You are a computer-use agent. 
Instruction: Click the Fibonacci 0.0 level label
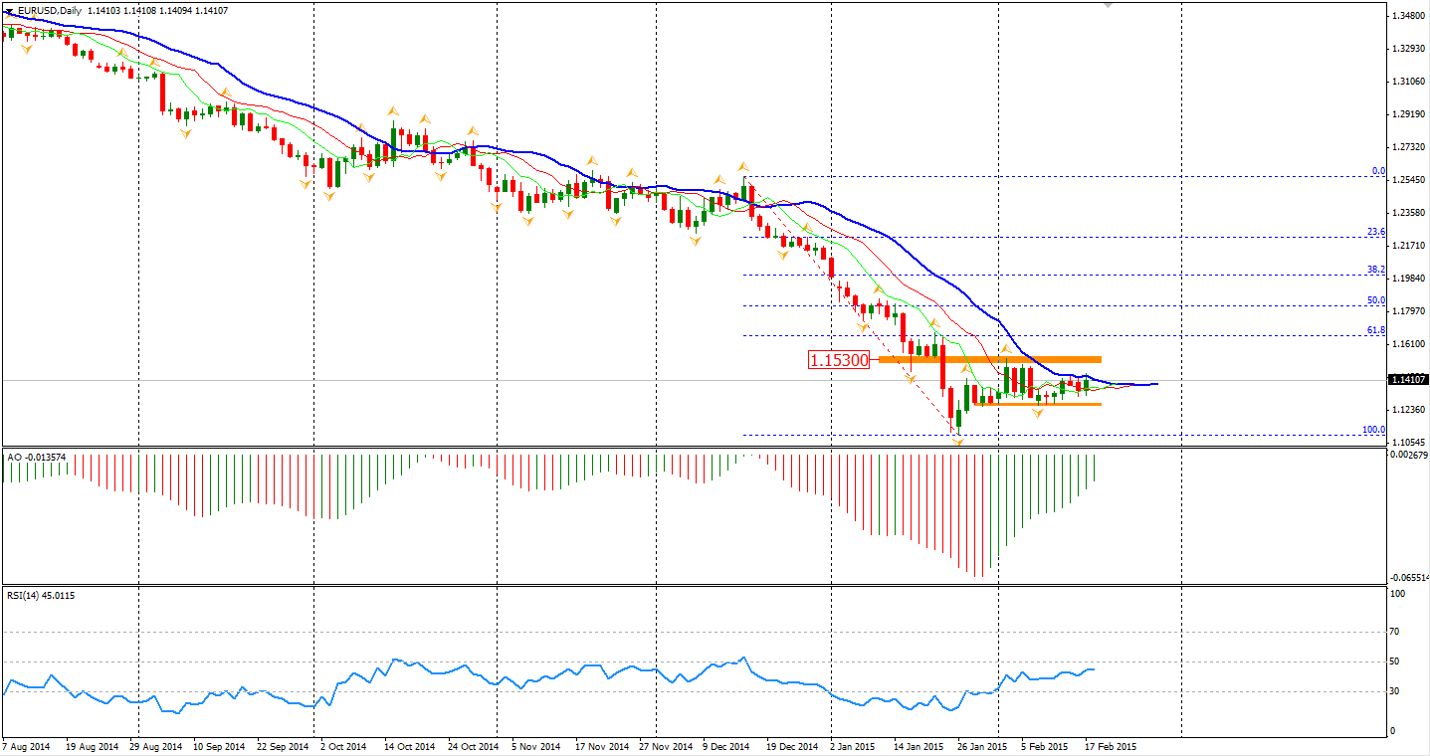(1378, 171)
